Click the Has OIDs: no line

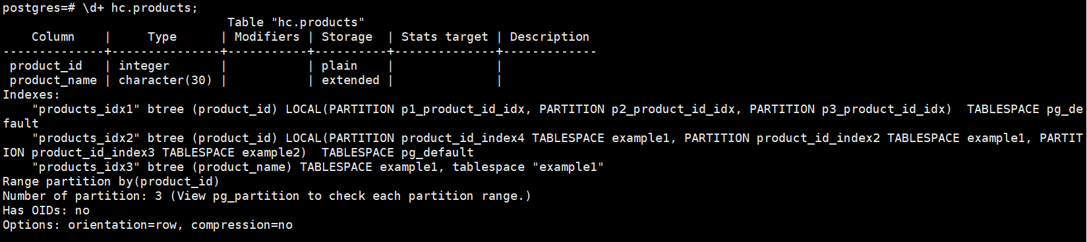pyautogui.click(x=46, y=210)
